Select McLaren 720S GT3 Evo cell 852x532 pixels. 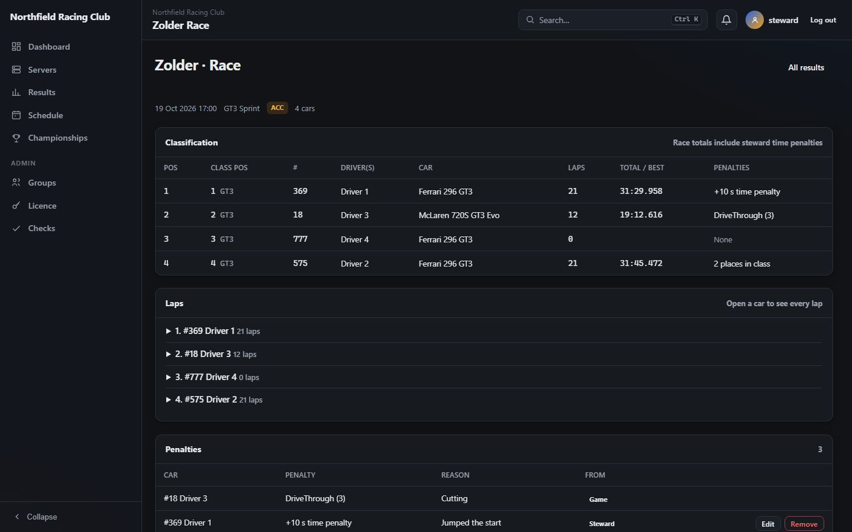459,215
